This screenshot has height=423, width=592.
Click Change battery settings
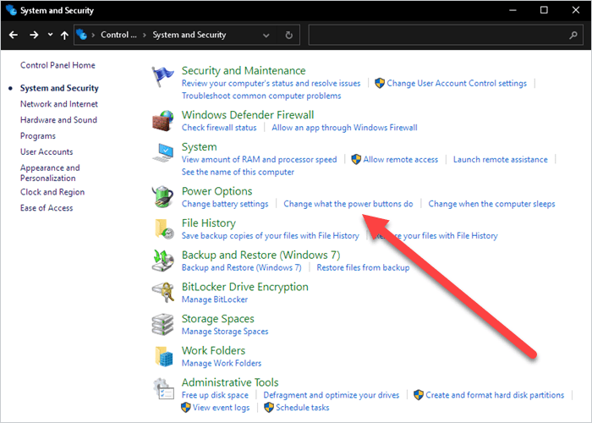tap(225, 204)
